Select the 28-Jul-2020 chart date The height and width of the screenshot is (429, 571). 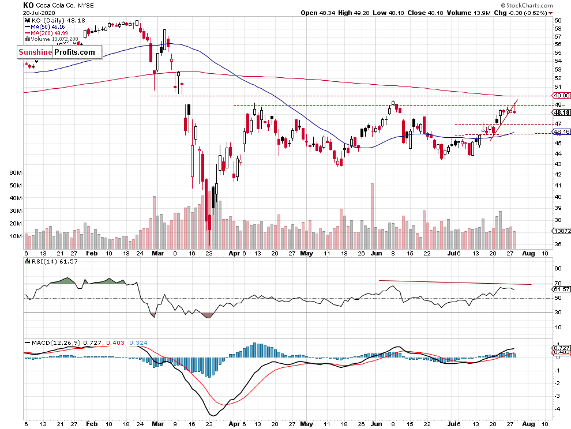39,13
